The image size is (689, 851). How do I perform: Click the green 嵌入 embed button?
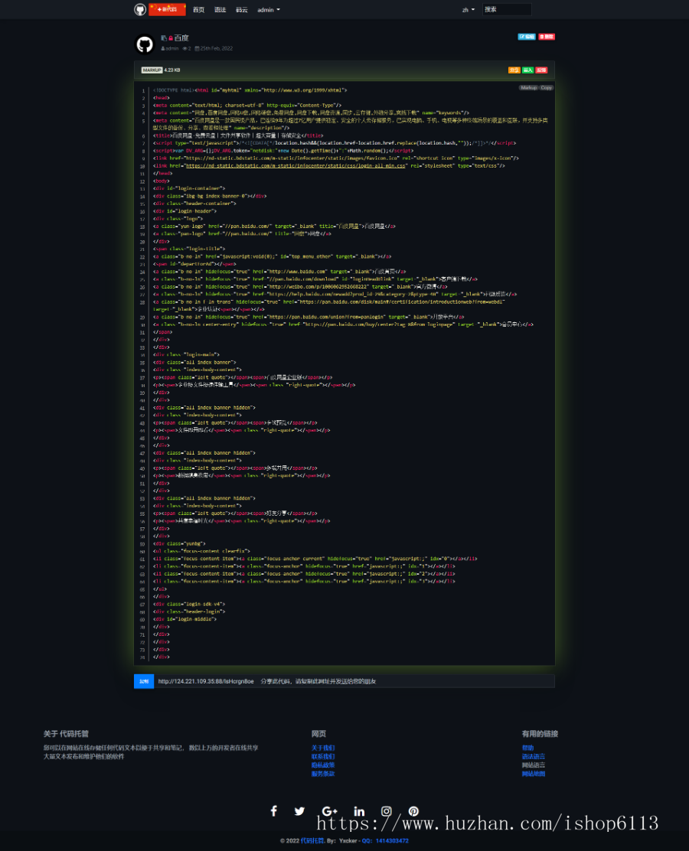(527, 70)
